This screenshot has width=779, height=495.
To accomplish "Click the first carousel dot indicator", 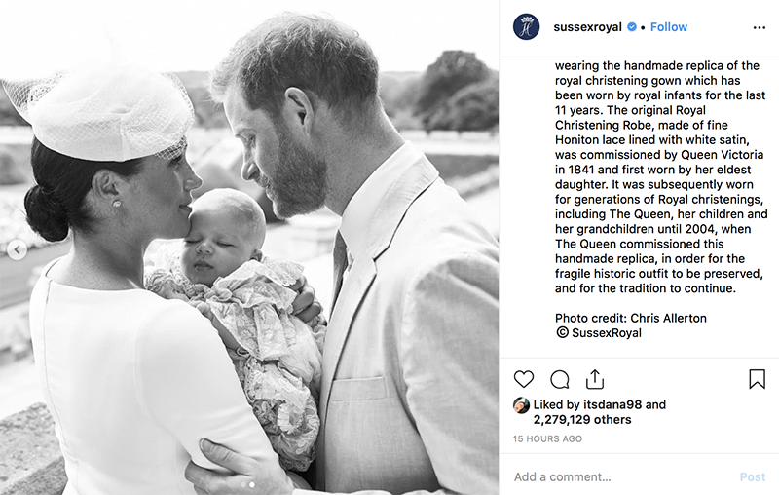I will coord(242,483).
